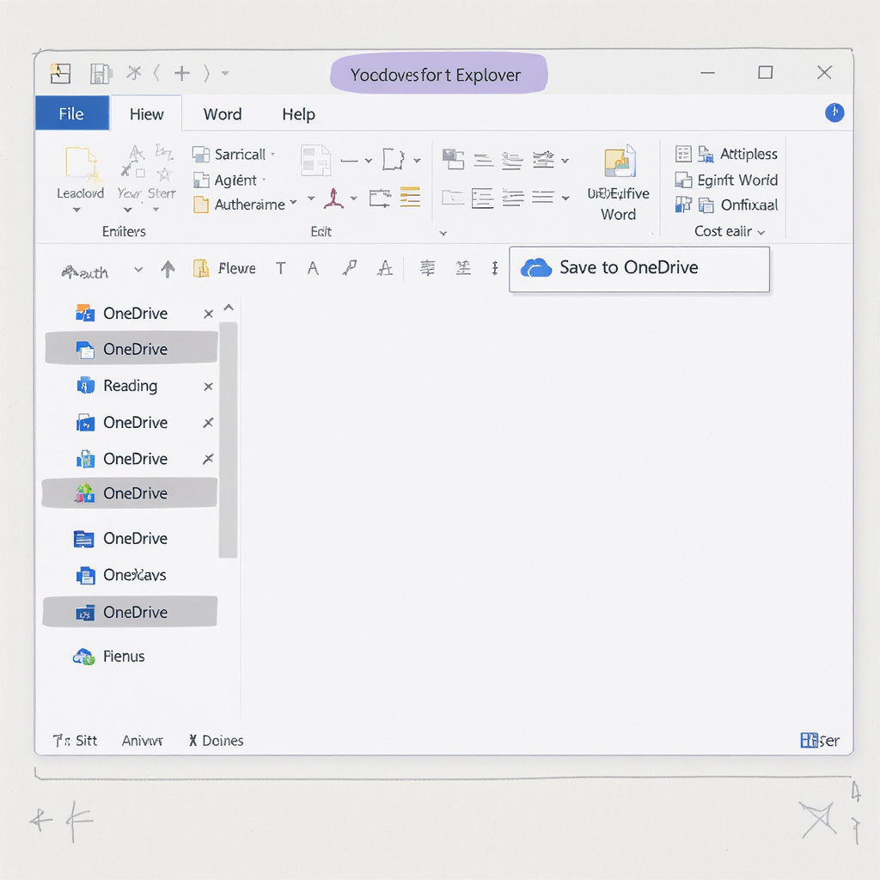This screenshot has width=880, height=880.
Task: Select OneDrive entry just above Fienus
Action: 130,612
